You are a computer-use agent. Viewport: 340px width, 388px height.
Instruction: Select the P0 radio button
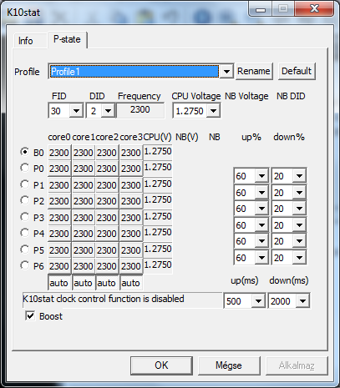tap(25, 168)
